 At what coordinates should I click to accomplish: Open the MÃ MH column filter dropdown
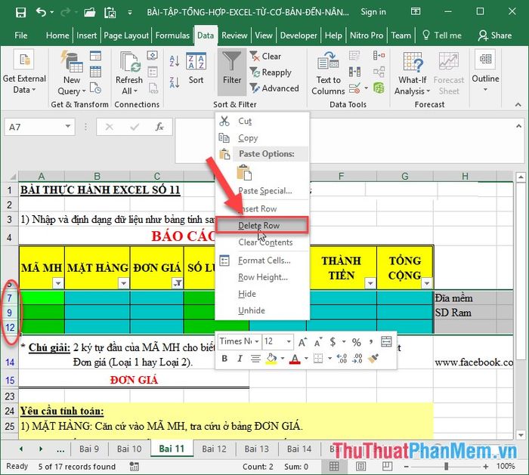tap(58, 282)
